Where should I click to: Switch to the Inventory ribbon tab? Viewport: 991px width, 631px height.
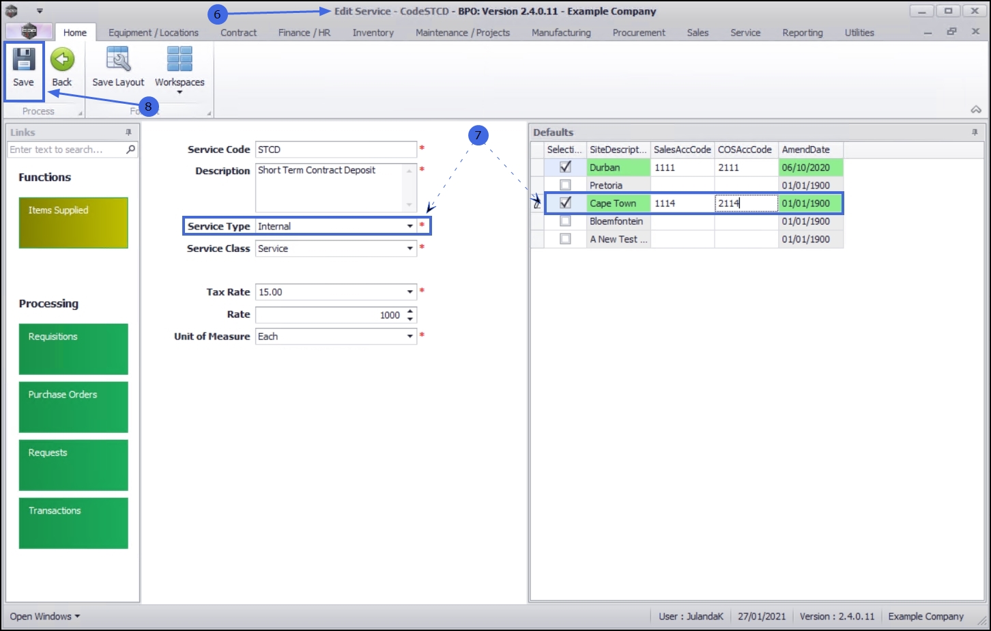click(373, 33)
